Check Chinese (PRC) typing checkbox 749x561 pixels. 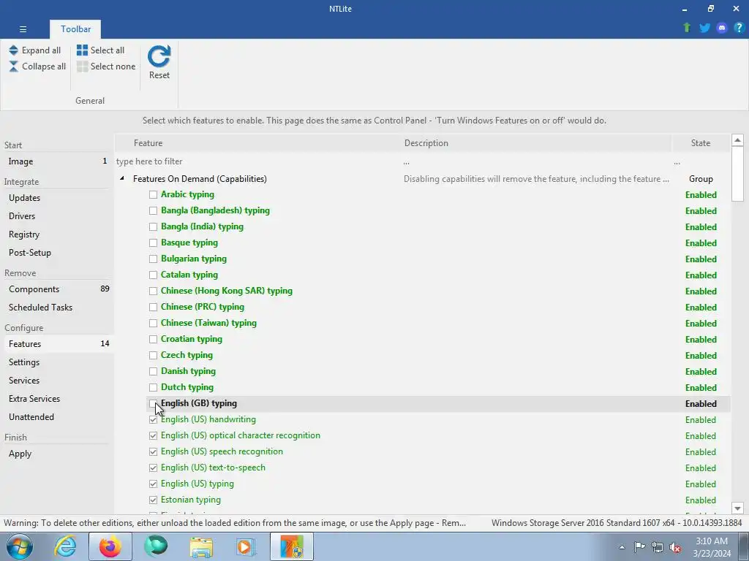click(153, 308)
